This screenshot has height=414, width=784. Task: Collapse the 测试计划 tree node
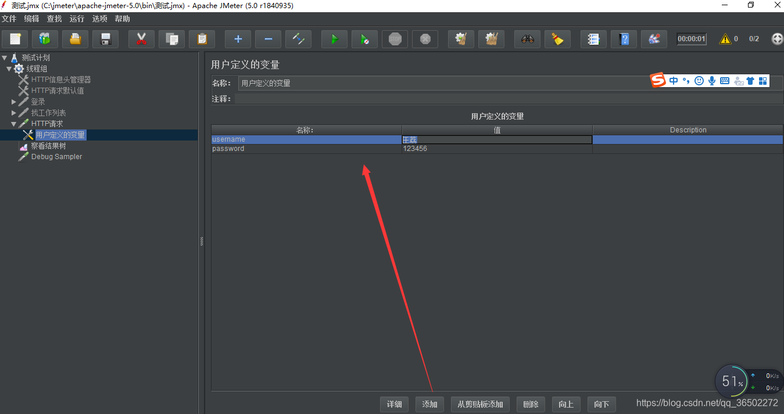[5, 58]
